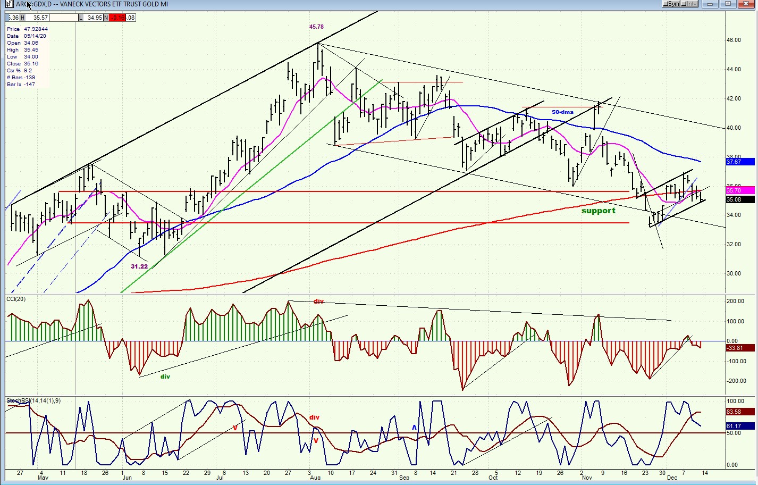The image size is (758, 485).
Task: Click the black 35.08 last price tag
Action: [740, 200]
